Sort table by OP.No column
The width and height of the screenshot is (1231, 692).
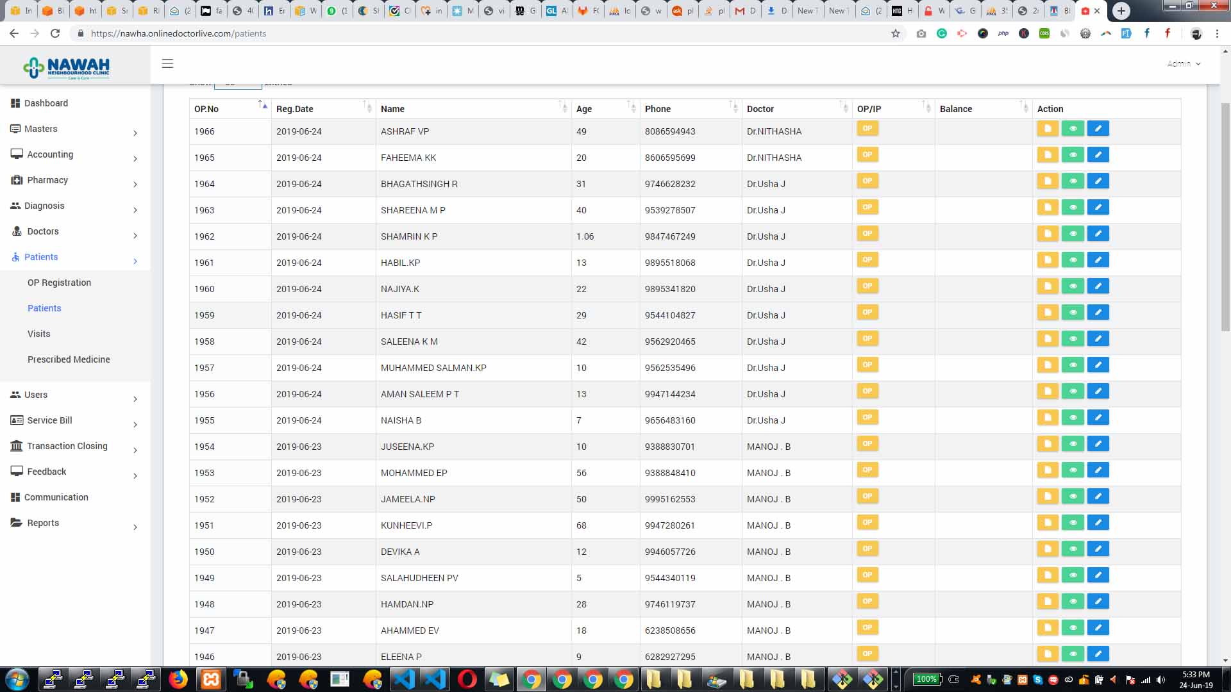click(x=230, y=109)
